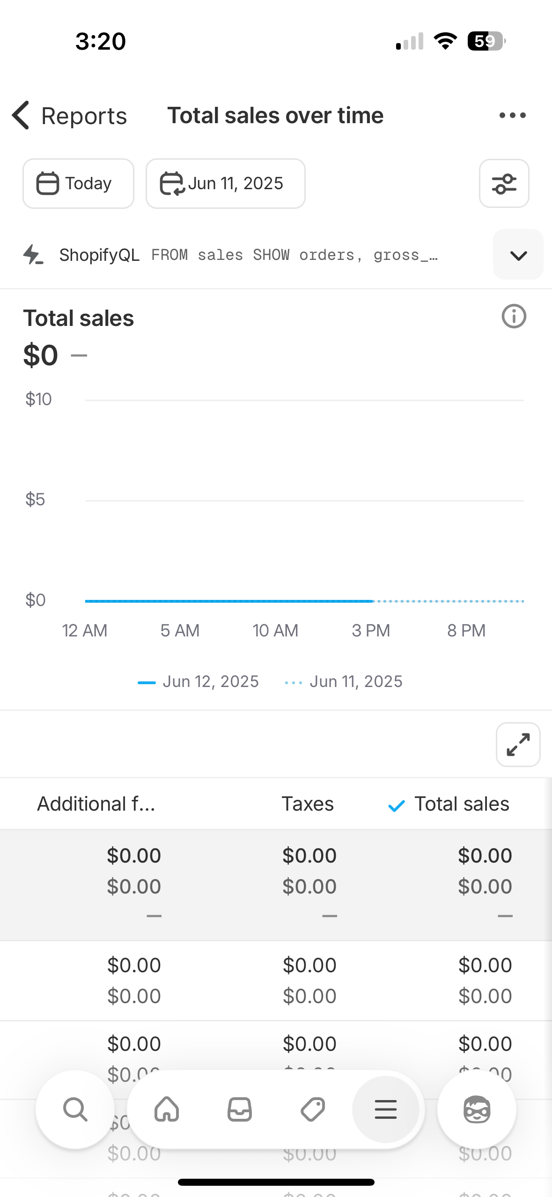Open the filter sliders settings

pyautogui.click(x=504, y=184)
